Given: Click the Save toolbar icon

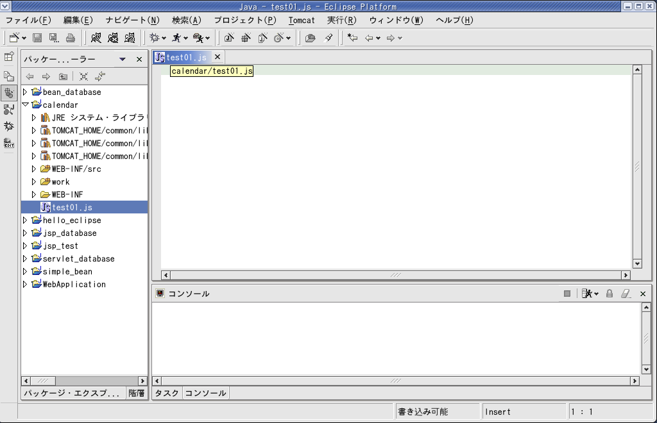Looking at the screenshot, I should (x=37, y=38).
